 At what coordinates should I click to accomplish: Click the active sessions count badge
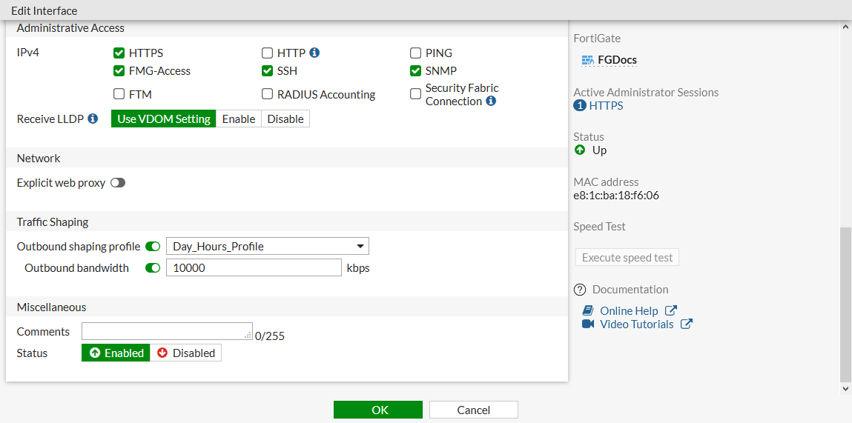[580, 105]
